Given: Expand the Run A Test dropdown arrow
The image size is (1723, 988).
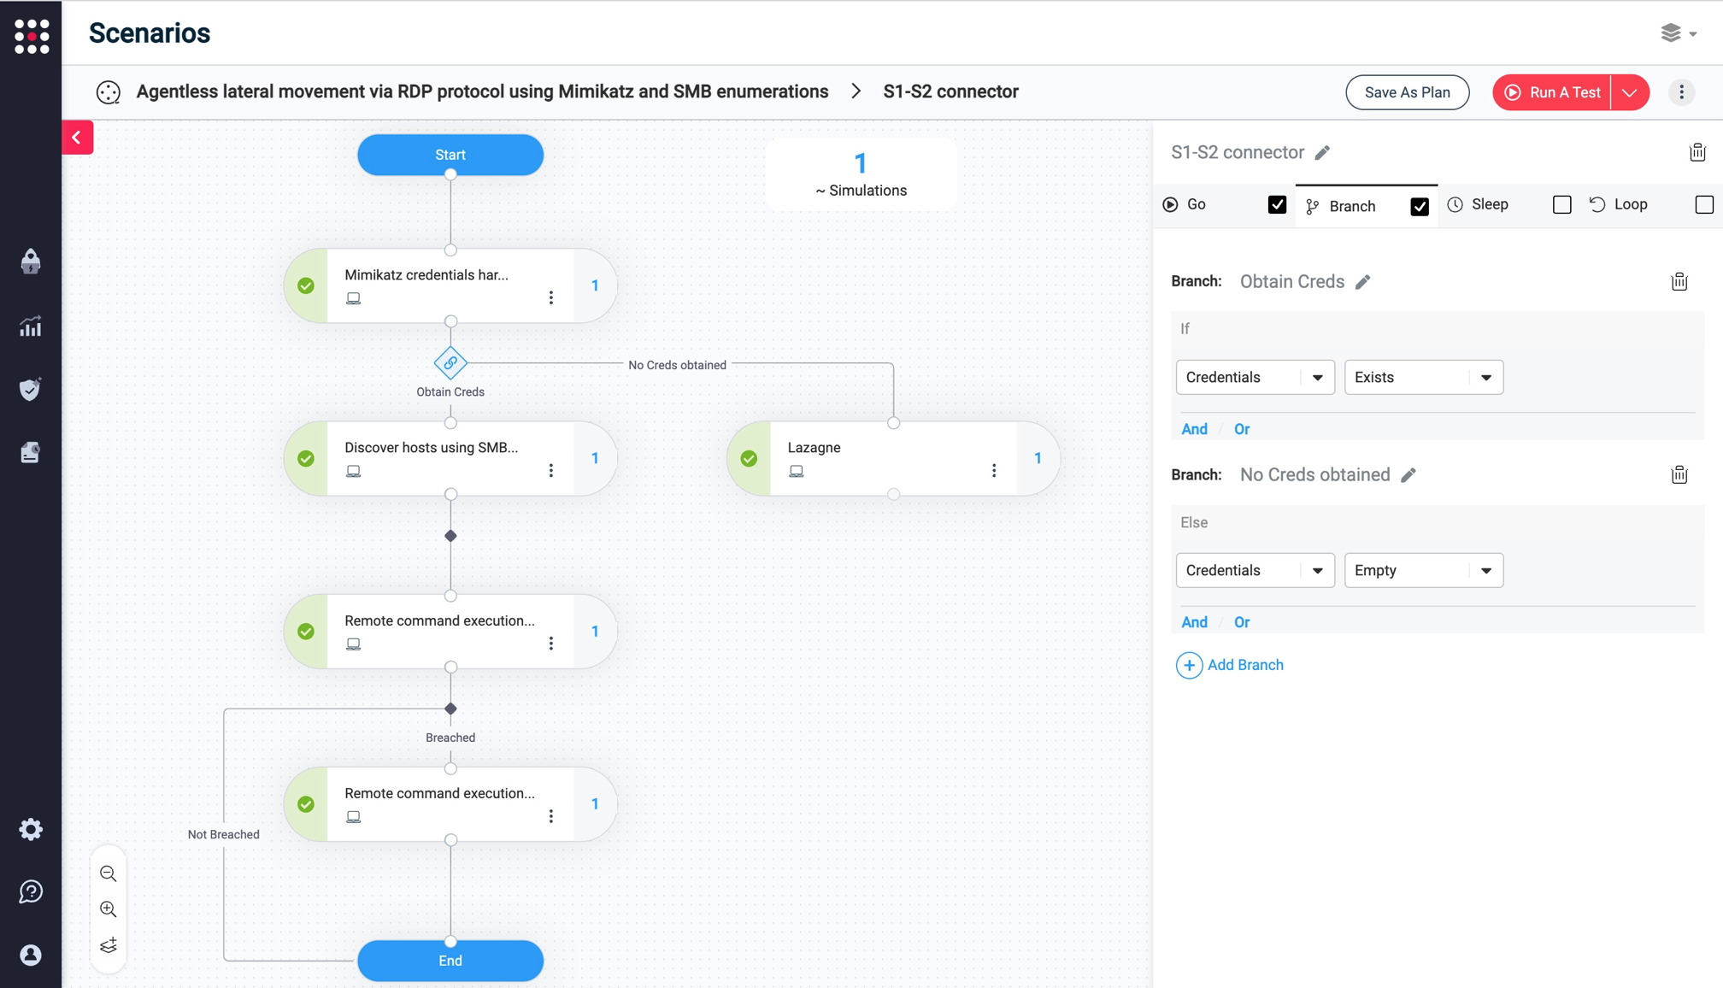Looking at the screenshot, I should [1630, 92].
